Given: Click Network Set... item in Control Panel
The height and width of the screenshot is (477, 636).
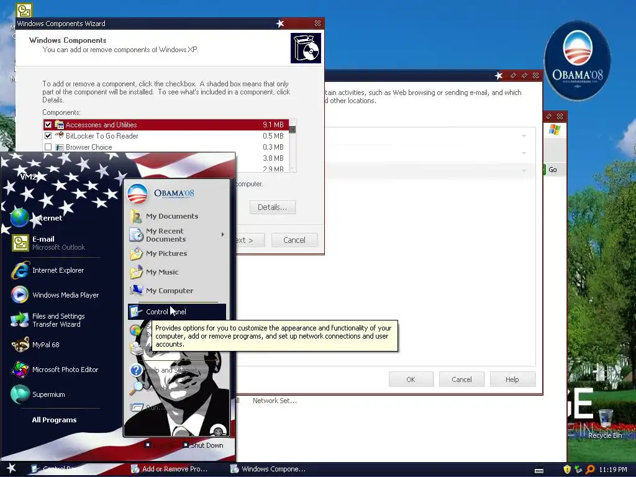Looking at the screenshot, I should pos(275,401).
